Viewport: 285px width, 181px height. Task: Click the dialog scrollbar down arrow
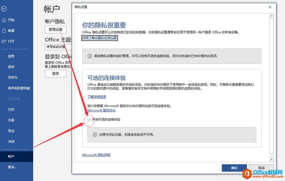(272, 159)
